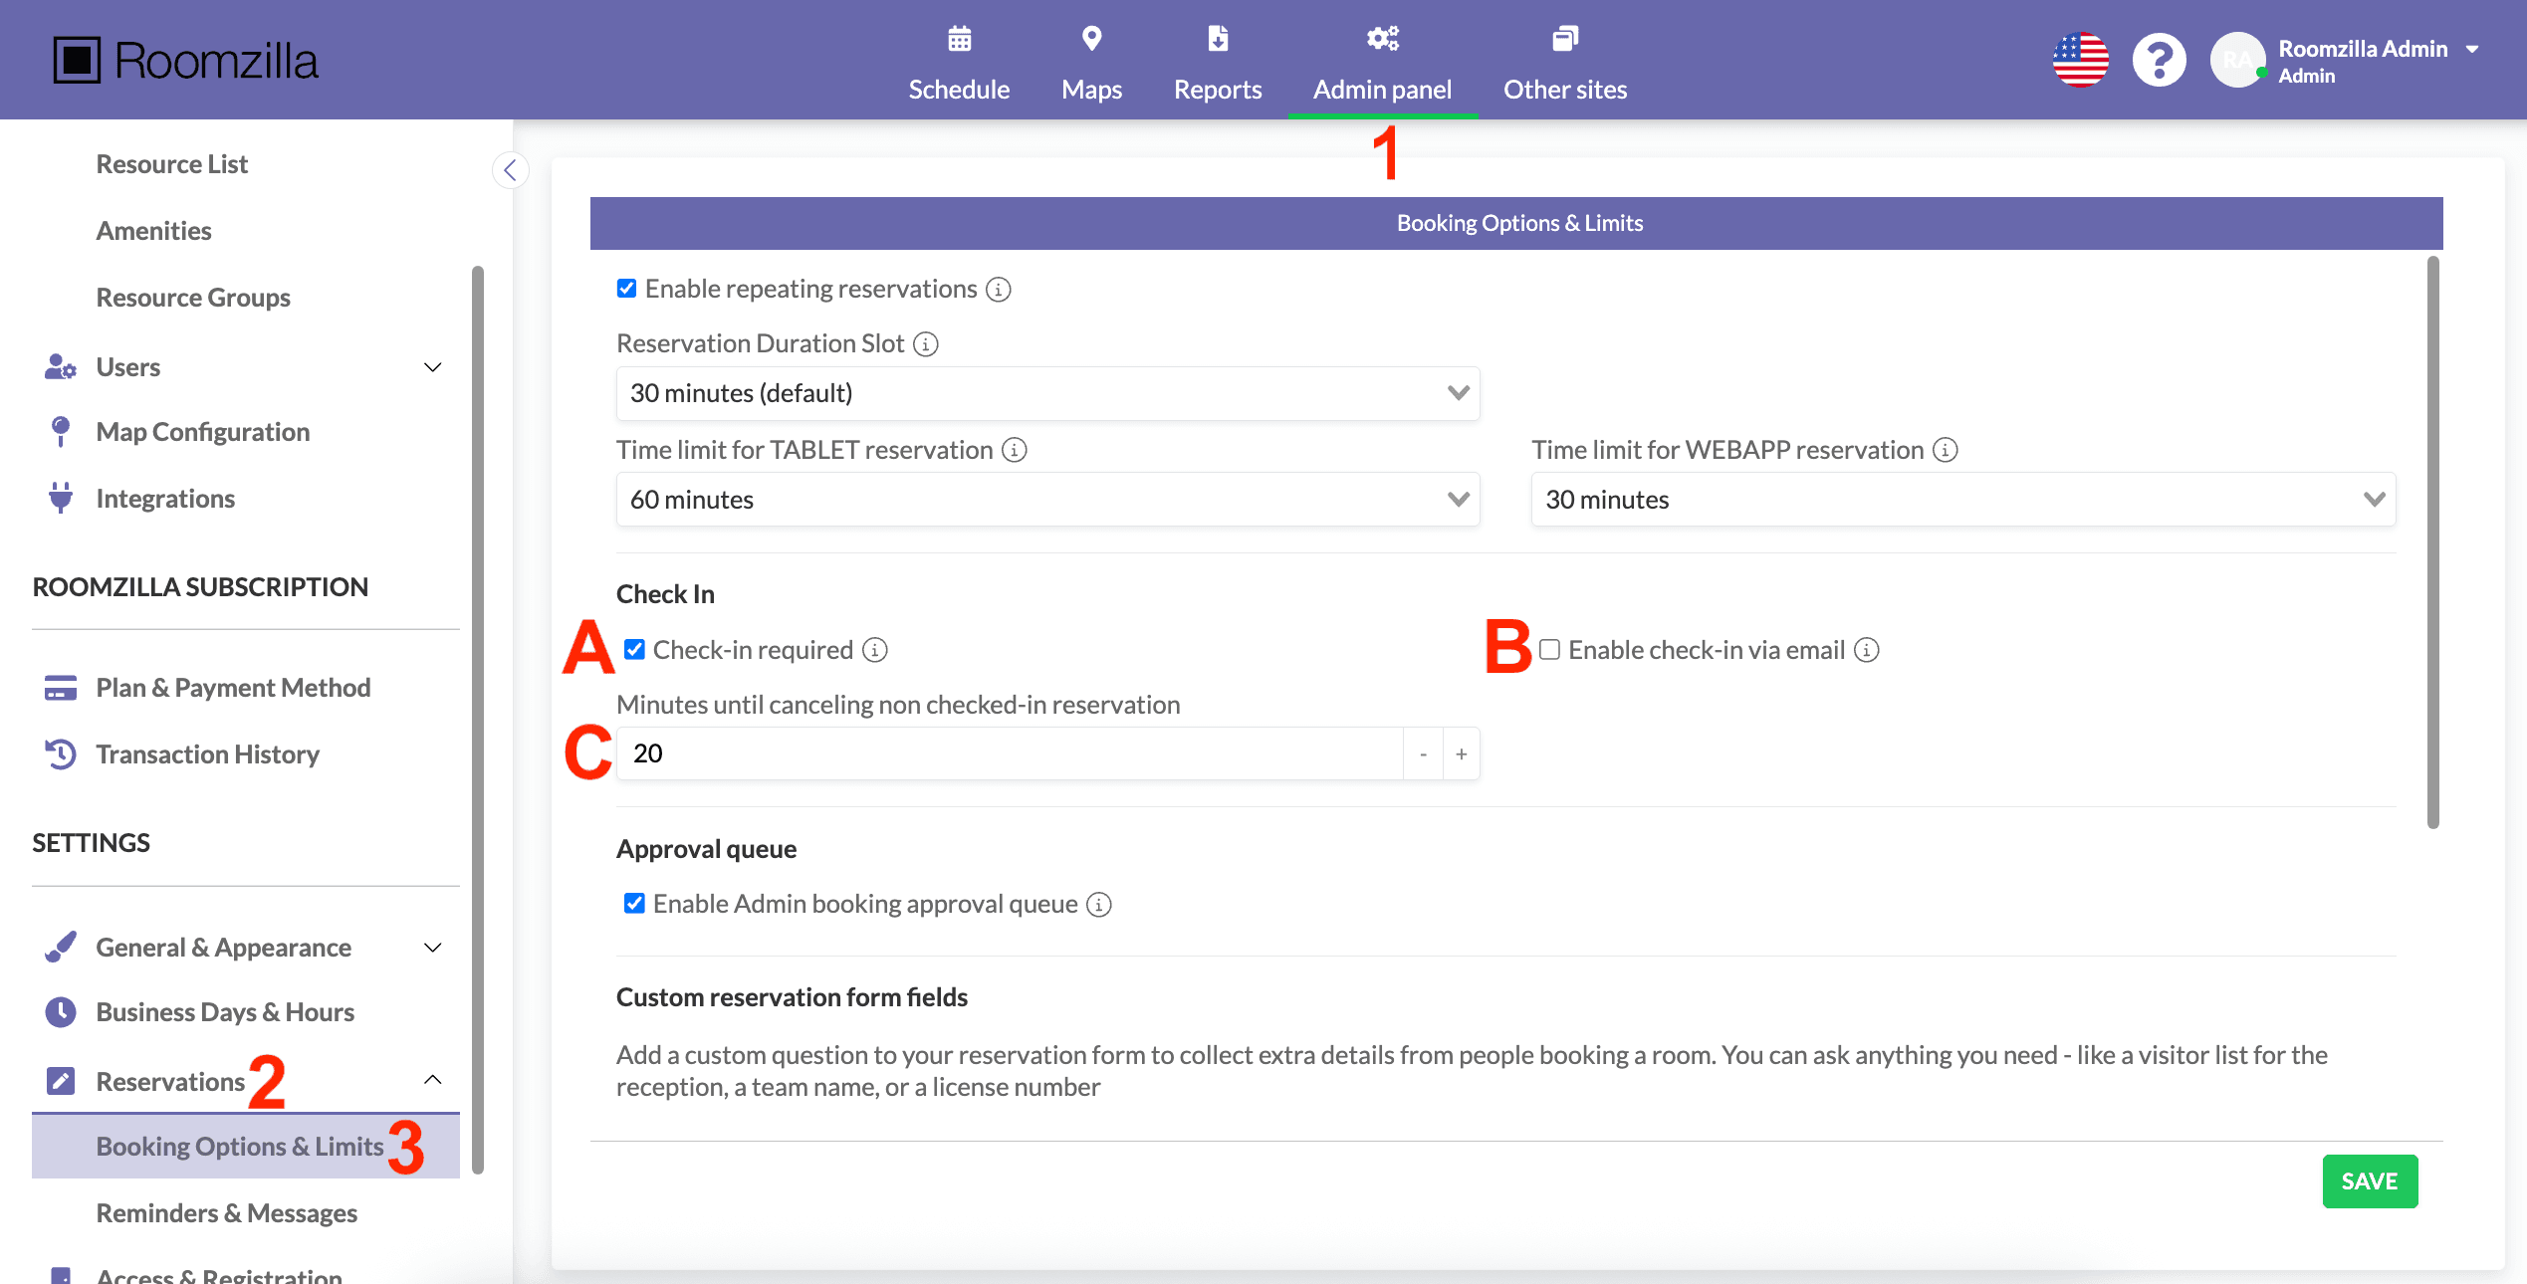Open the language flag selector
The height and width of the screenshot is (1284, 2527).
(x=2080, y=61)
